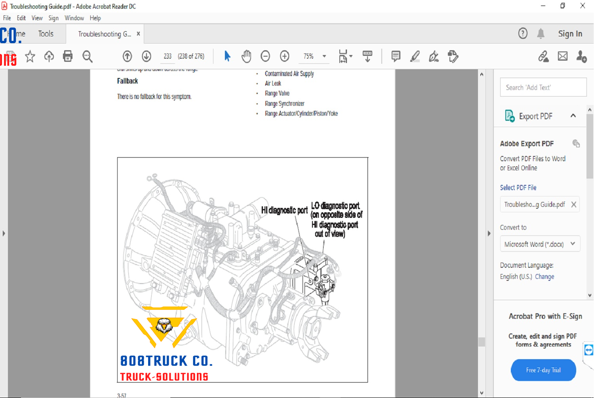Collapse the right tools pane

(489, 233)
